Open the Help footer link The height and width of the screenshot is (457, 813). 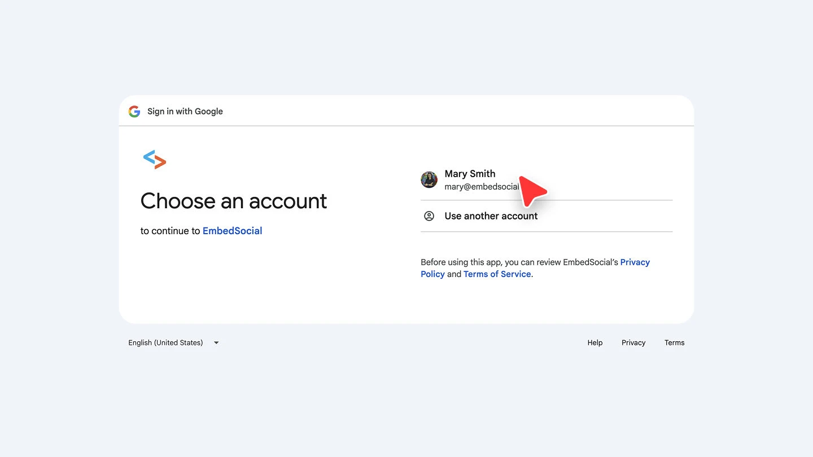click(x=595, y=342)
